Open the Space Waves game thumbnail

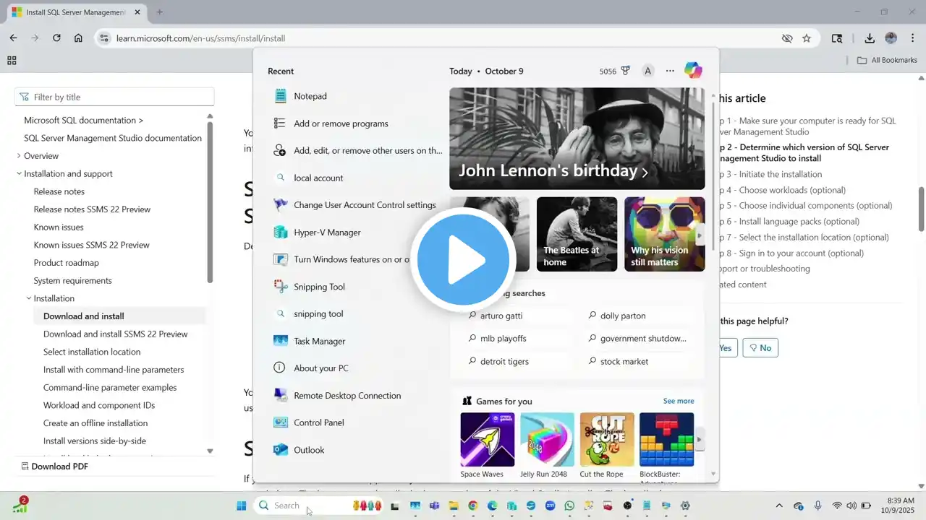point(487,440)
